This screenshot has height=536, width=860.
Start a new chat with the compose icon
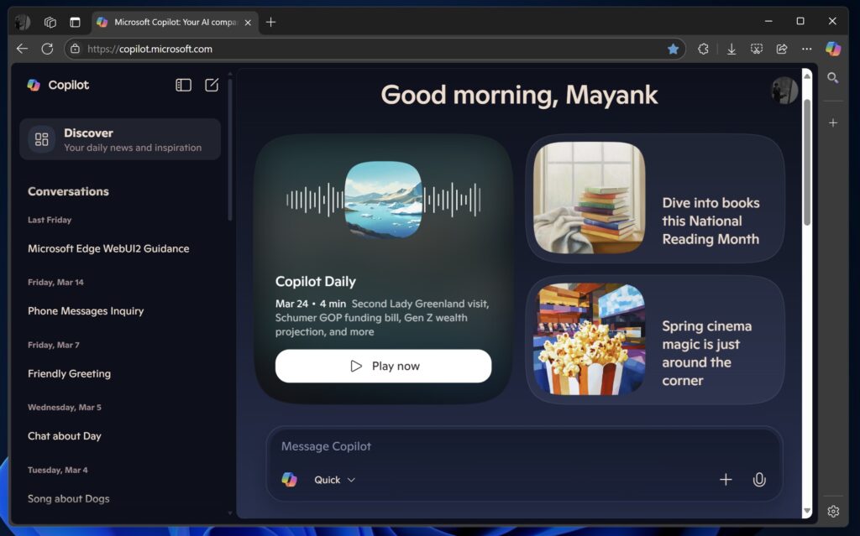tap(212, 85)
